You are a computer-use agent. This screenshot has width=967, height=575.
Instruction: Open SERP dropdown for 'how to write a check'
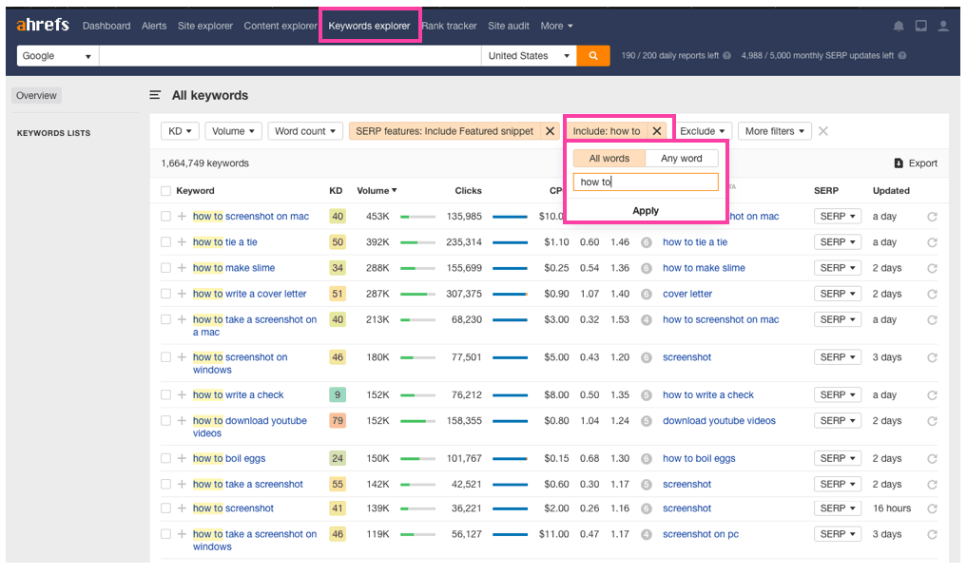(x=837, y=395)
